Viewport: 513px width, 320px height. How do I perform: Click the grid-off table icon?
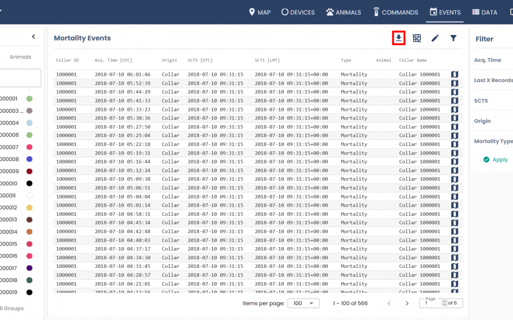(417, 38)
